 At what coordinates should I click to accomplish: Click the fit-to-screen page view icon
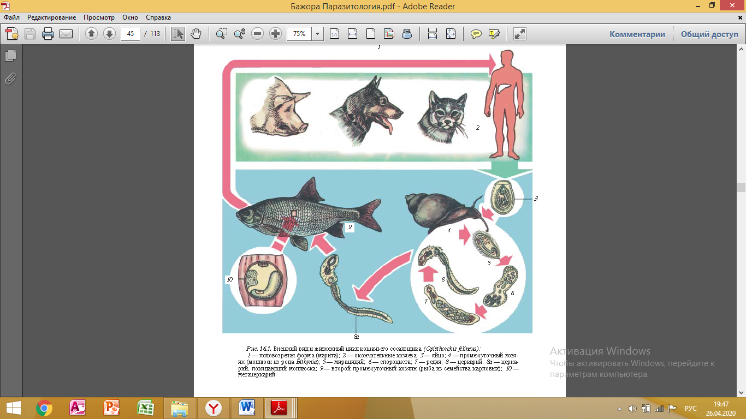coord(451,34)
